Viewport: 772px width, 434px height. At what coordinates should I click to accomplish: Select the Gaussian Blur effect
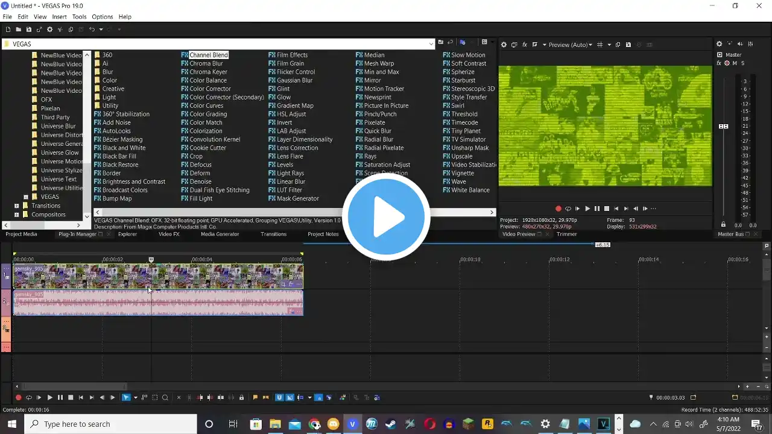click(294, 80)
